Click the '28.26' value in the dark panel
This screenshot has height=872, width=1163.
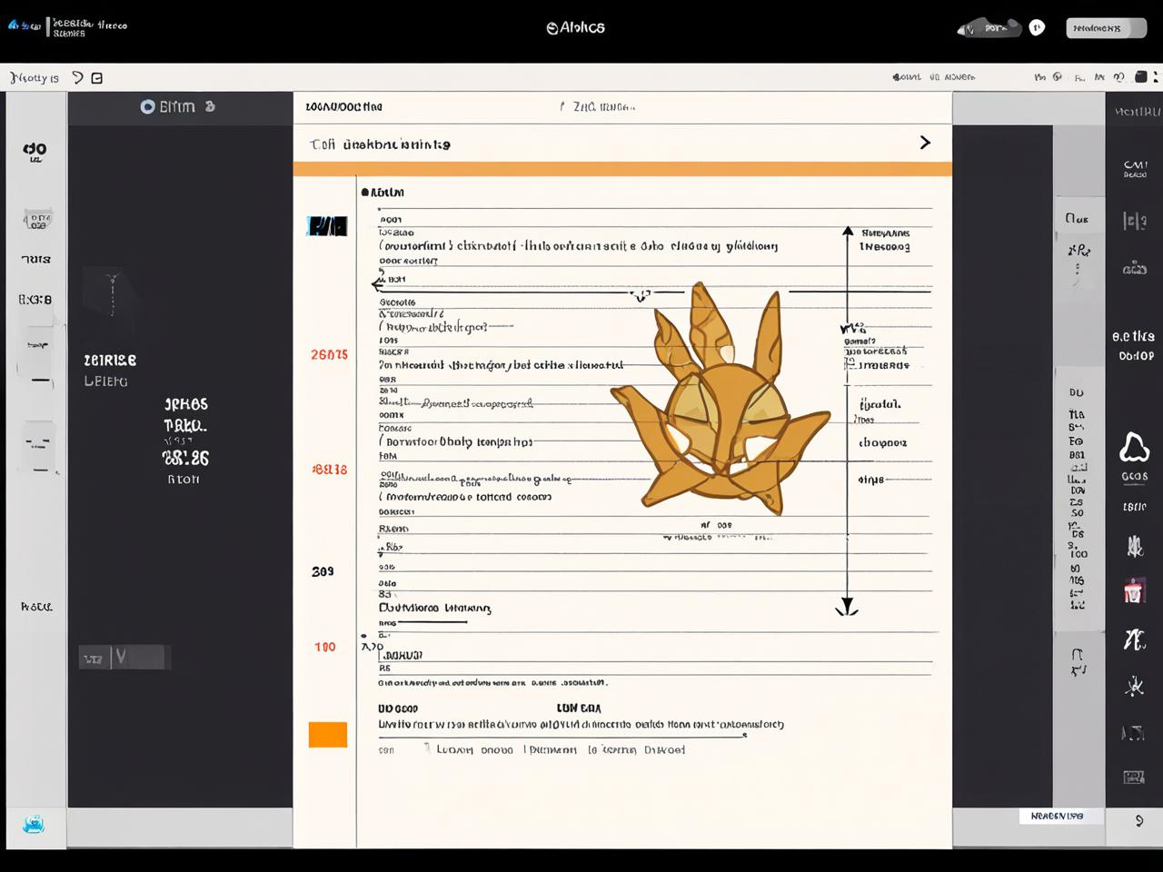(x=185, y=458)
